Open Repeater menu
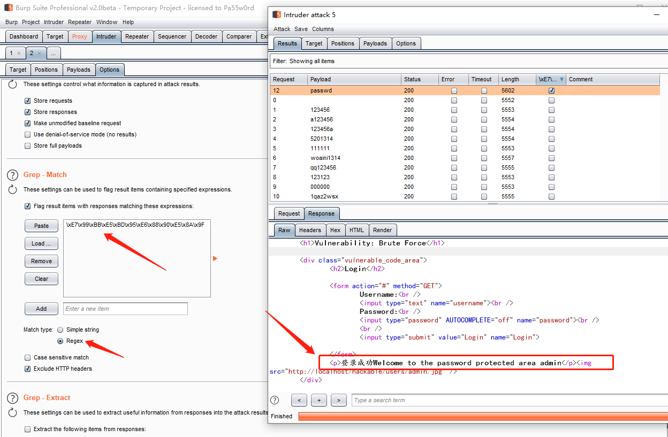Screen dimensions: 668x437 pos(80,22)
